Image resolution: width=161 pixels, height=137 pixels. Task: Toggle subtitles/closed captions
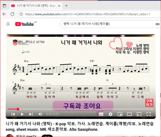click(x=101, y=114)
